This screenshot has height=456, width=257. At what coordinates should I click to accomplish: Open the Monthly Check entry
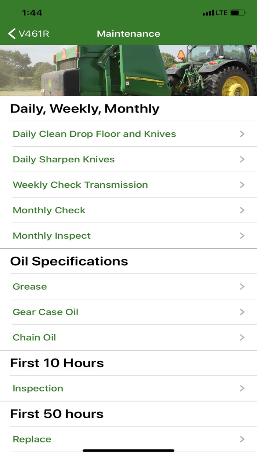(49, 210)
